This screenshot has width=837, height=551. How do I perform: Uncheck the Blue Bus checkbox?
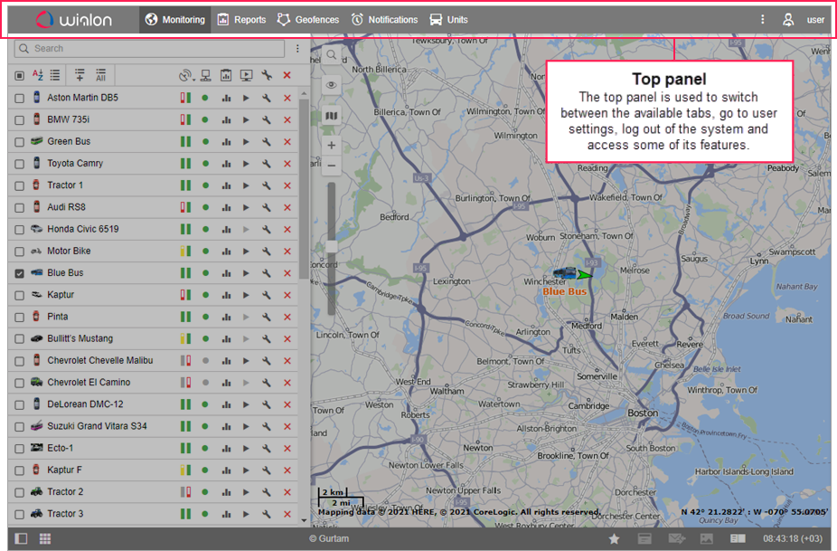pyautogui.click(x=19, y=273)
